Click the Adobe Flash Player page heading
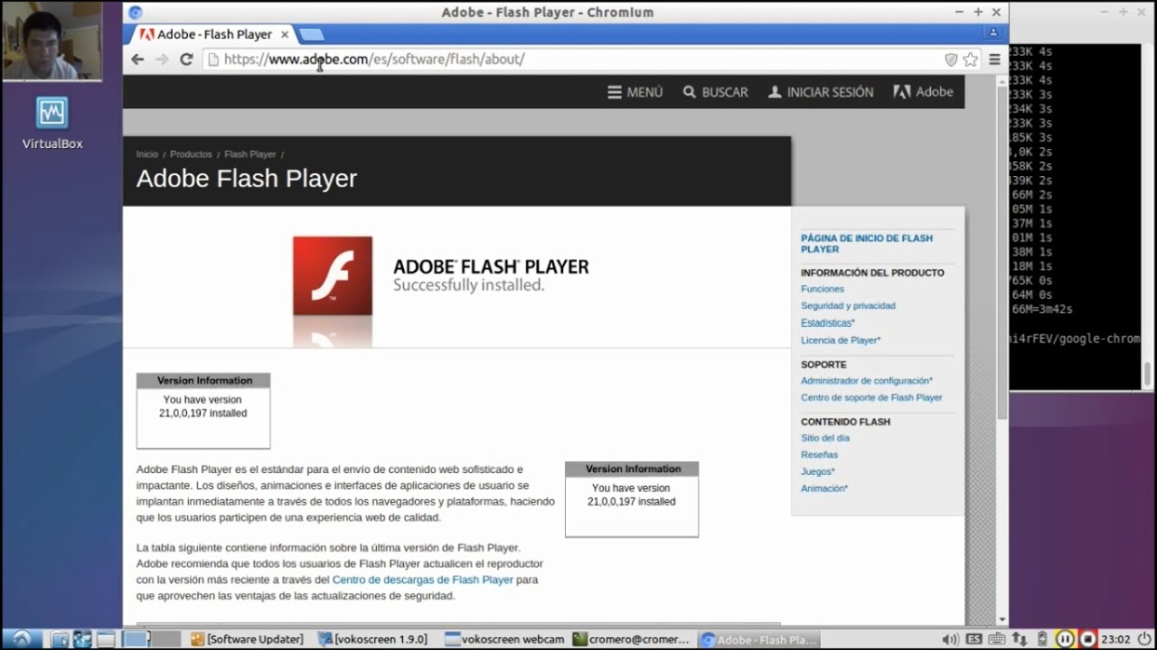Screen dimensions: 1157x650 coord(247,178)
